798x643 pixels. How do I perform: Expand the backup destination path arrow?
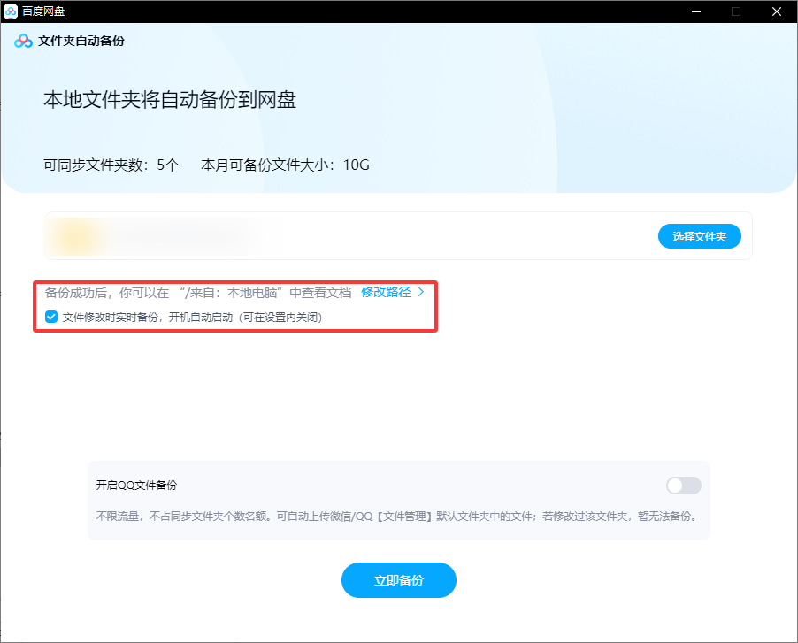pos(419,291)
